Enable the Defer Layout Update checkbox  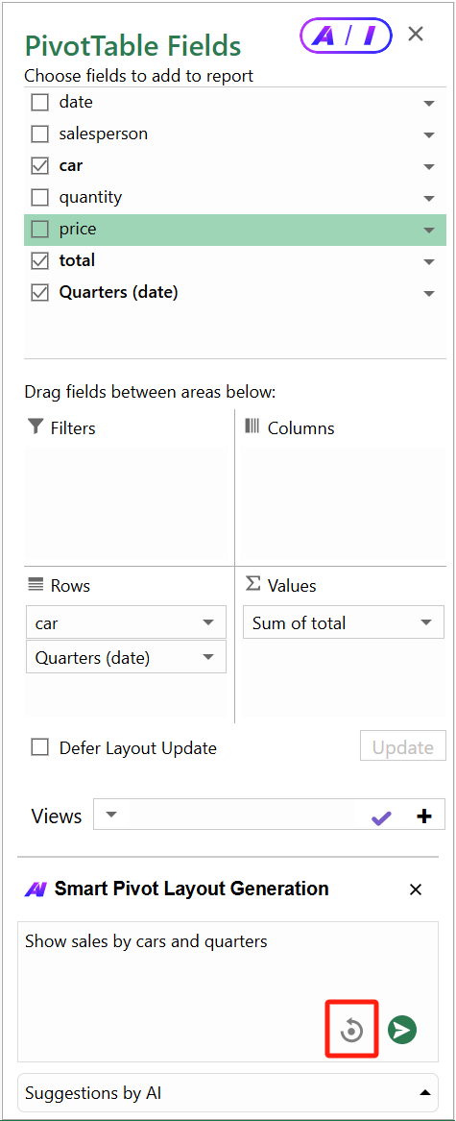39,747
